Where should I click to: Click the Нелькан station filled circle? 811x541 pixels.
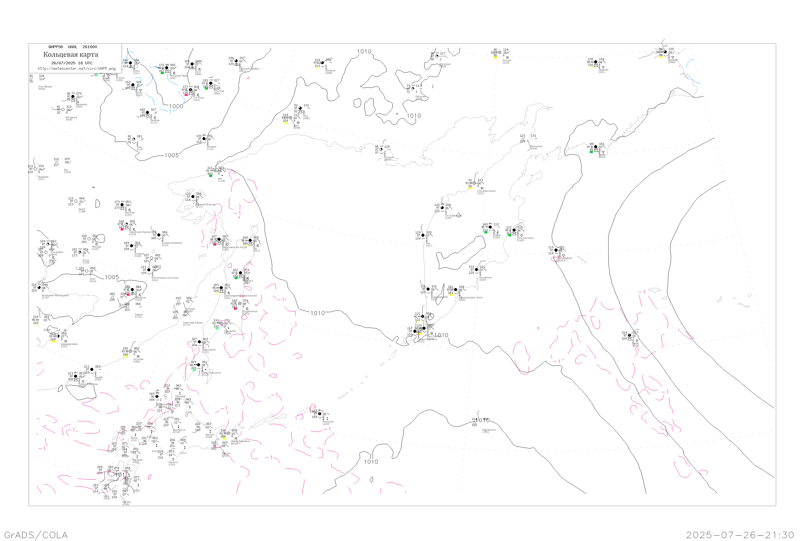coord(204,139)
